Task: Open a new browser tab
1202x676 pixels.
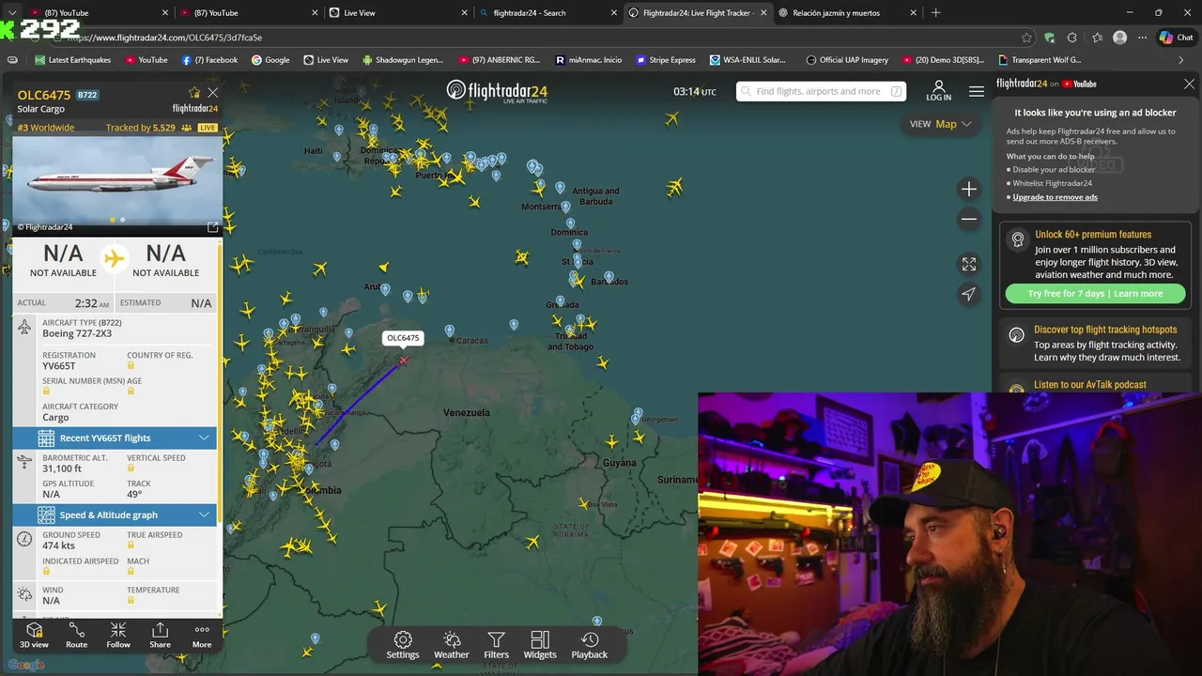Action: pyautogui.click(x=935, y=13)
